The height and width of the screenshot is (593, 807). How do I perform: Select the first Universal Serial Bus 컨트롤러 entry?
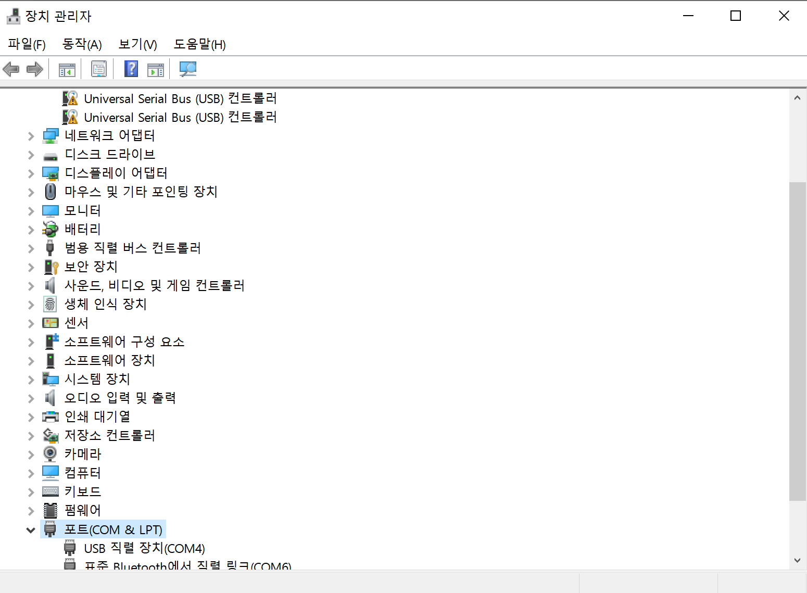click(x=180, y=99)
